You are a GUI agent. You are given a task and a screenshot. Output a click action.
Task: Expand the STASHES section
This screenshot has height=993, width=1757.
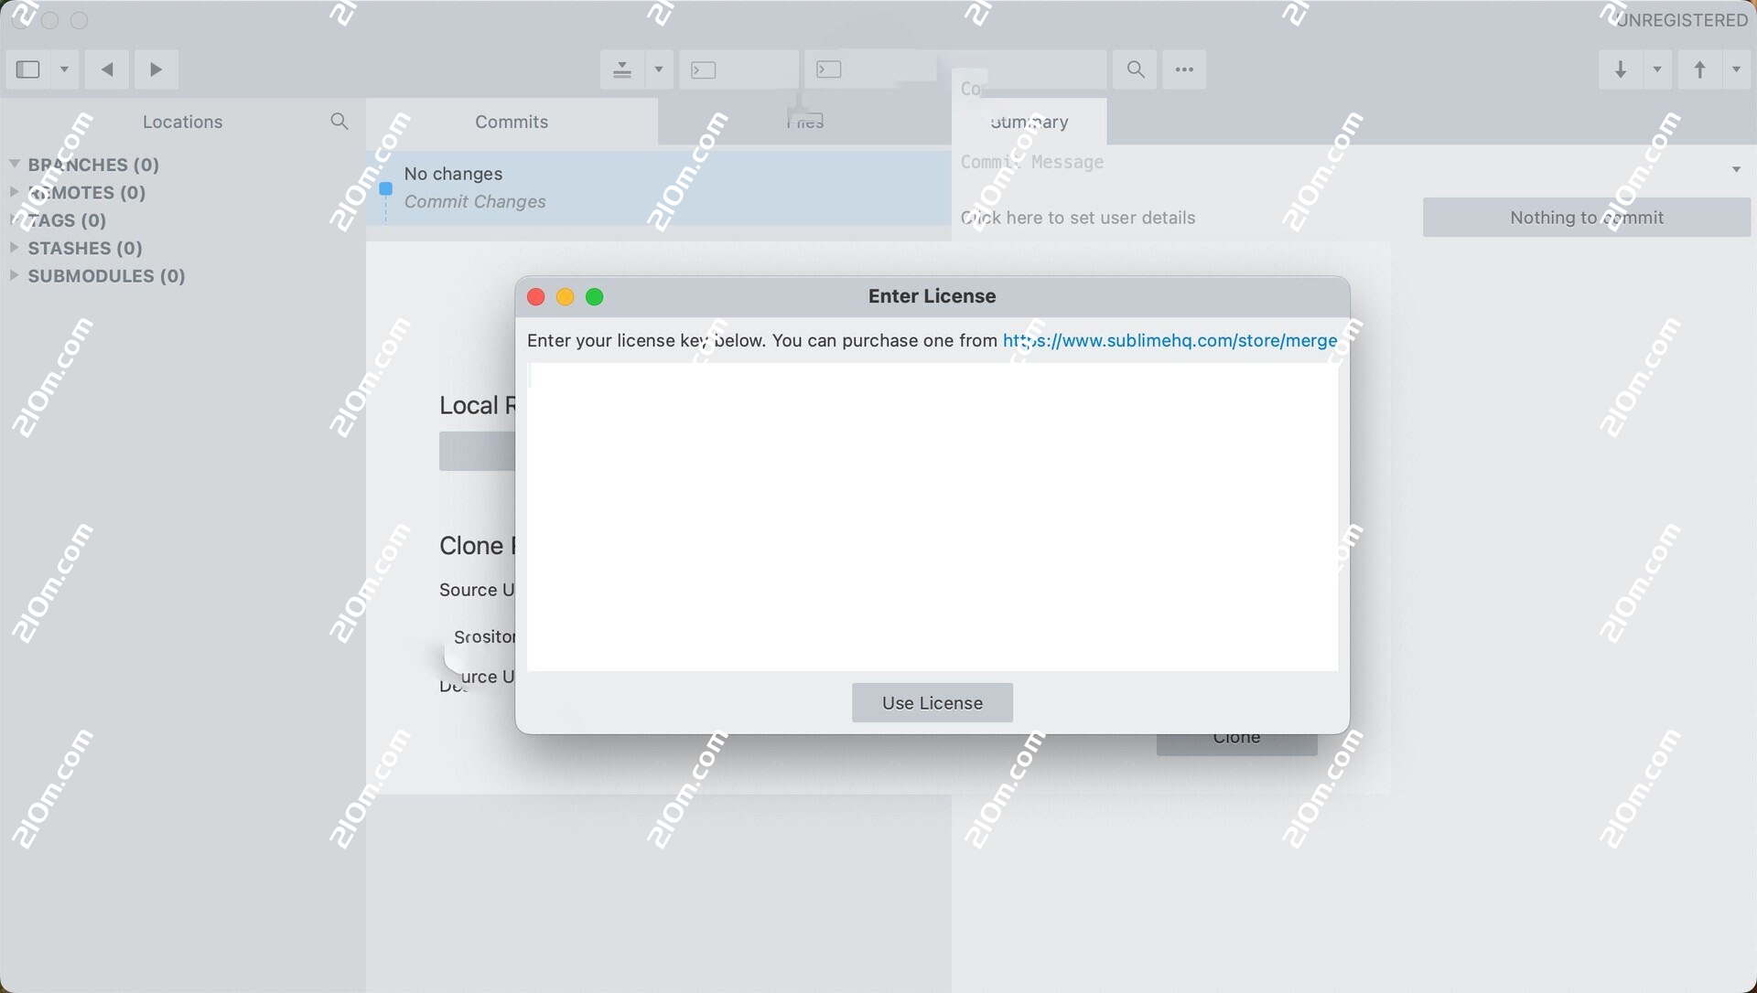tap(15, 248)
